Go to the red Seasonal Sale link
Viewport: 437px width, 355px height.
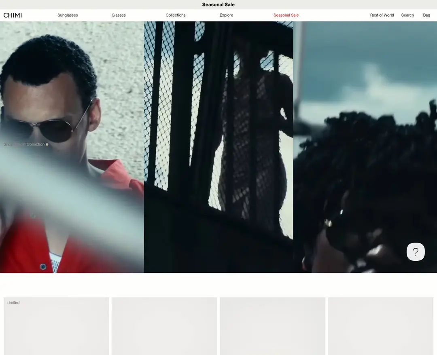pos(286,15)
